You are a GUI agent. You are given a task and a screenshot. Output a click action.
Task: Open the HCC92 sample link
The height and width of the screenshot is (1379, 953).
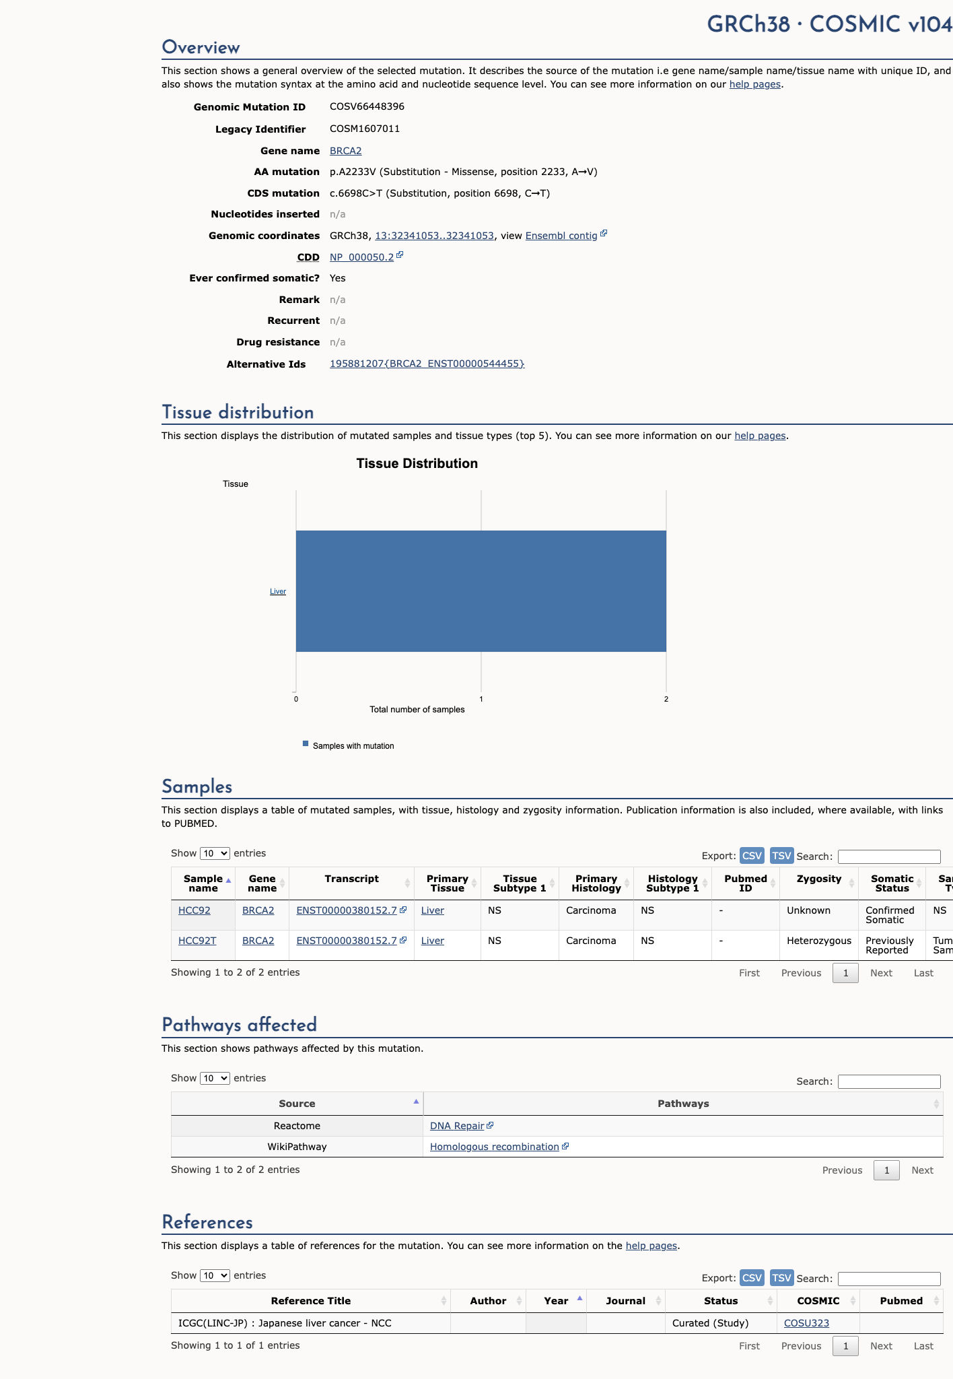tap(195, 910)
